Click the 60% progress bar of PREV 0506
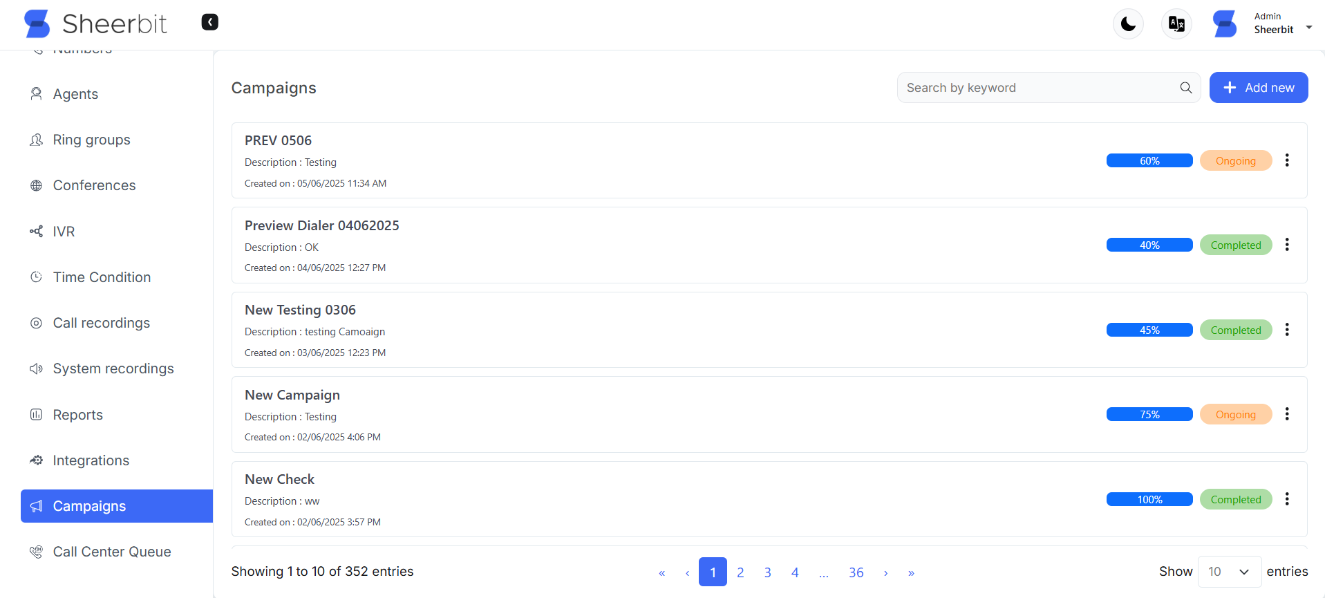Viewport: 1325px width, 598px height. 1149,161
